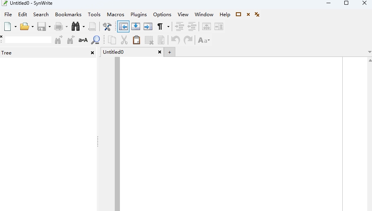This screenshot has width=372, height=211.
Task: Open the Tools menu
Action: (x=94, y=15)
